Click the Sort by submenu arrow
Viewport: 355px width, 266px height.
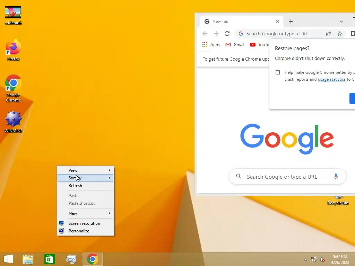click(x=109, y=178)
